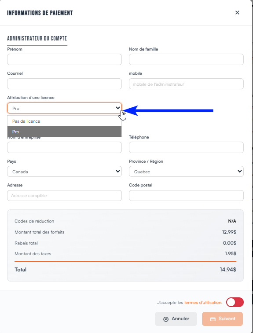The height and width of the screenshot is (333, 253).
Task: Click the Nom de famille field
Action: coord(186,59)
